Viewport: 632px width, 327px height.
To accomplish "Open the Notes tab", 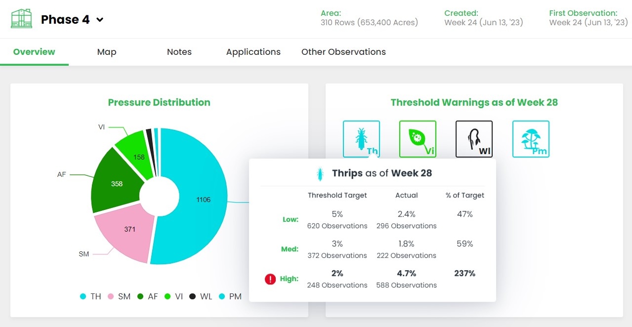I will [179, 52].
